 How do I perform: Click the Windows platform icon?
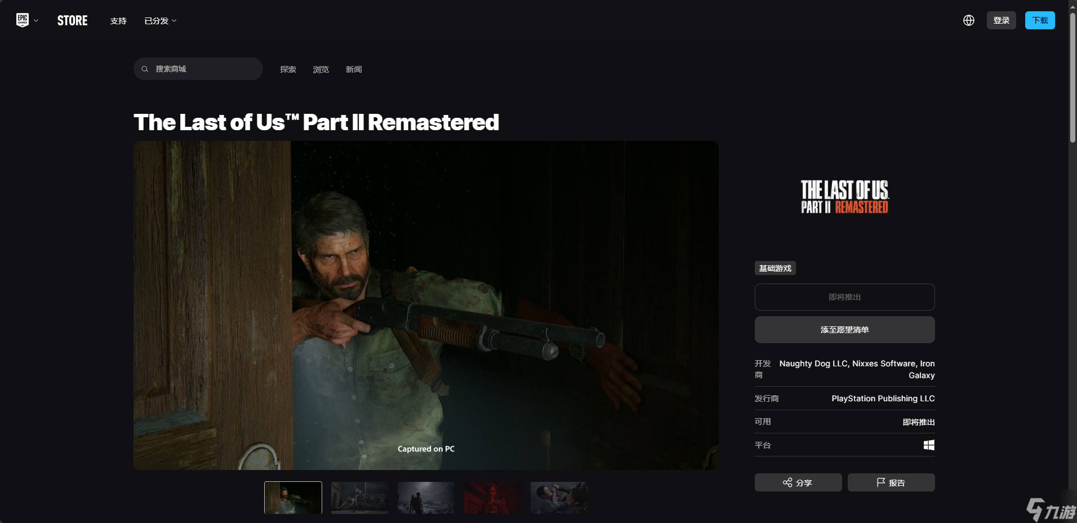tap(929, 445)
